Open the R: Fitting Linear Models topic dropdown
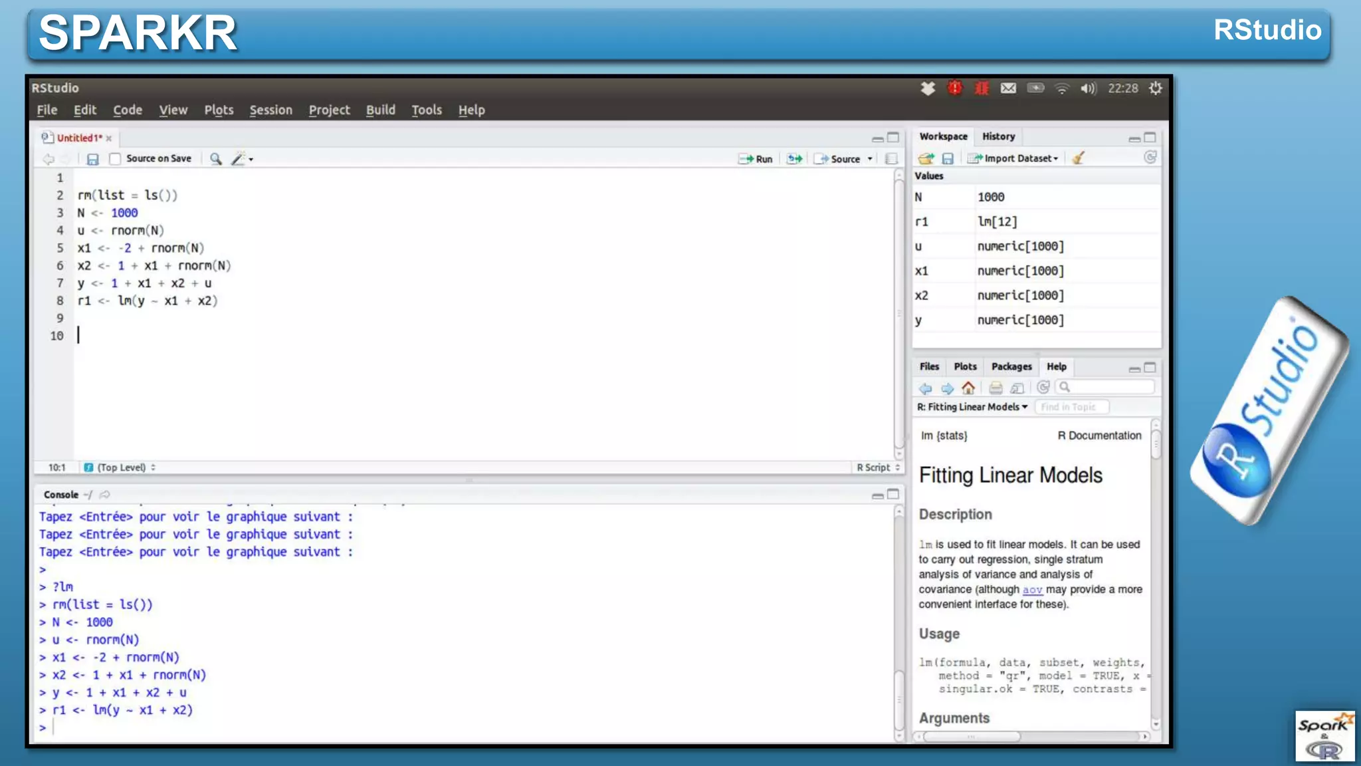Viewport: 1361px width, 766px height. click(972, 407)
